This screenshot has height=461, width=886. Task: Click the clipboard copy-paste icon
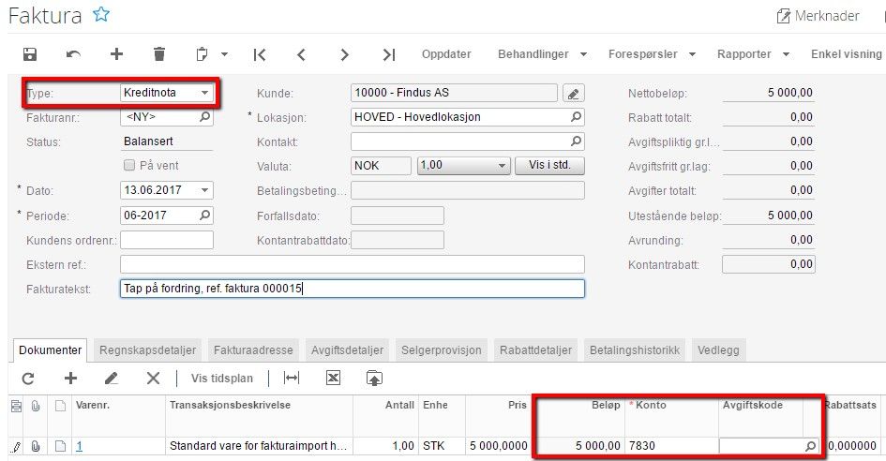point(202,54)
